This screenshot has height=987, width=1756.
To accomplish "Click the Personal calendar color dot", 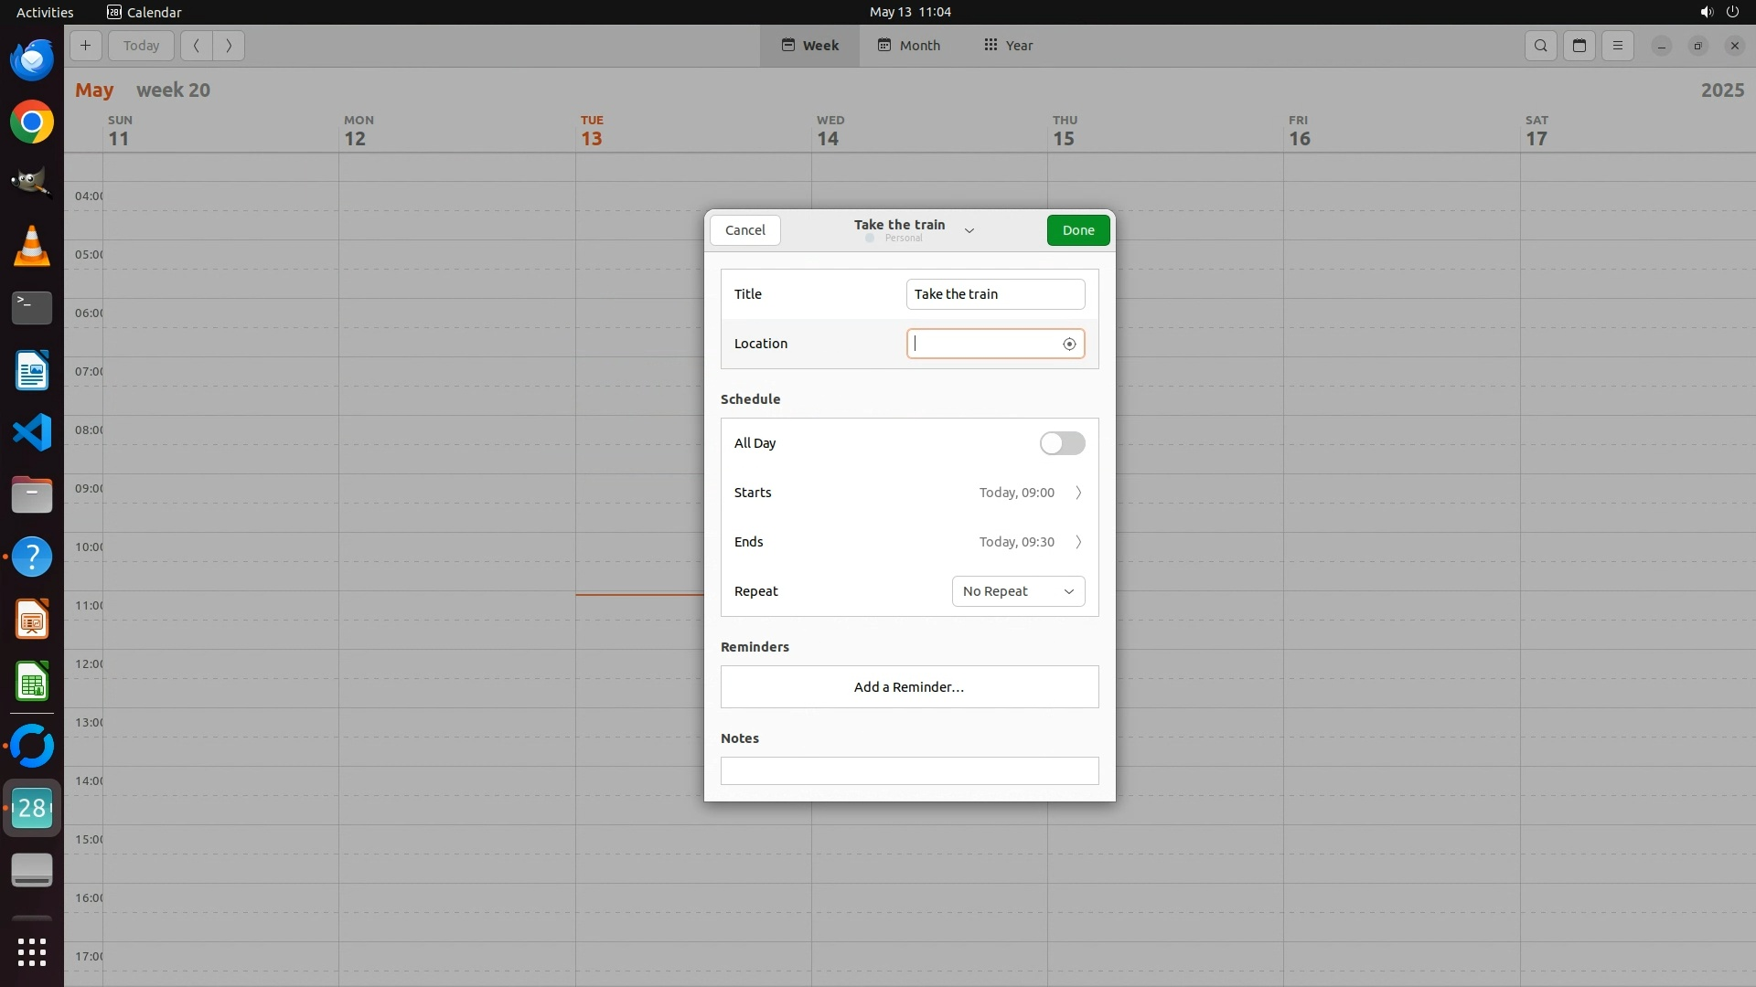I will [870, 239].
